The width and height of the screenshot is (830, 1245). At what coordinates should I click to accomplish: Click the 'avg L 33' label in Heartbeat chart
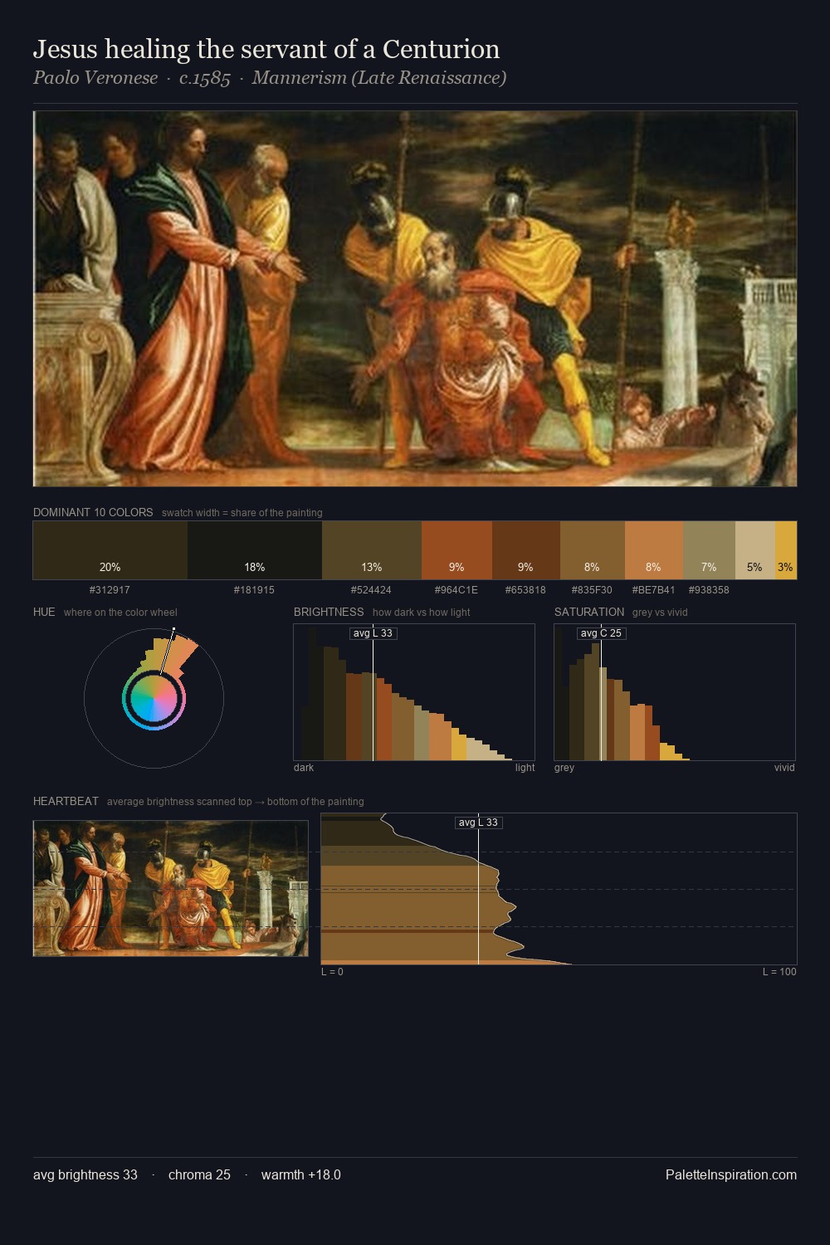tap(478, 823)
